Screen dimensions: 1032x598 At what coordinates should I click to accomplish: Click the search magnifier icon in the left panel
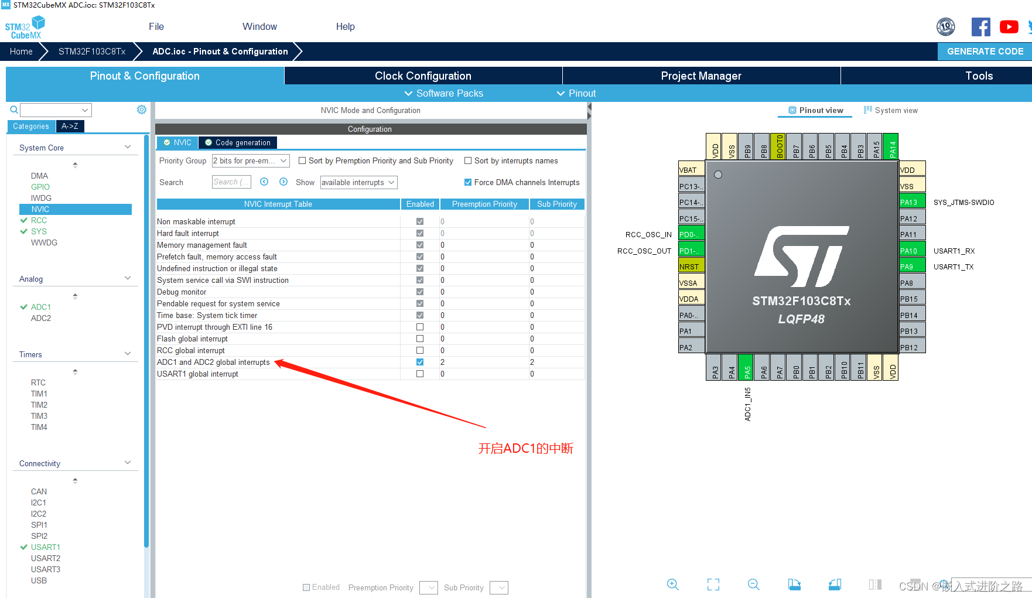(x=14, y=110)
